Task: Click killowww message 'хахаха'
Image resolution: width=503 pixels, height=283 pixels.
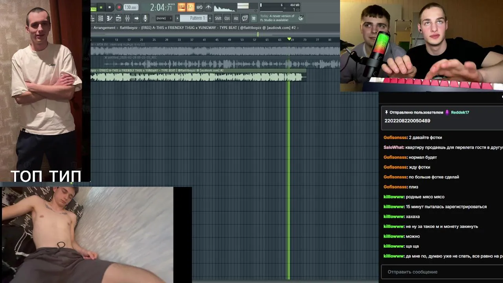Action: pos(413,217)
